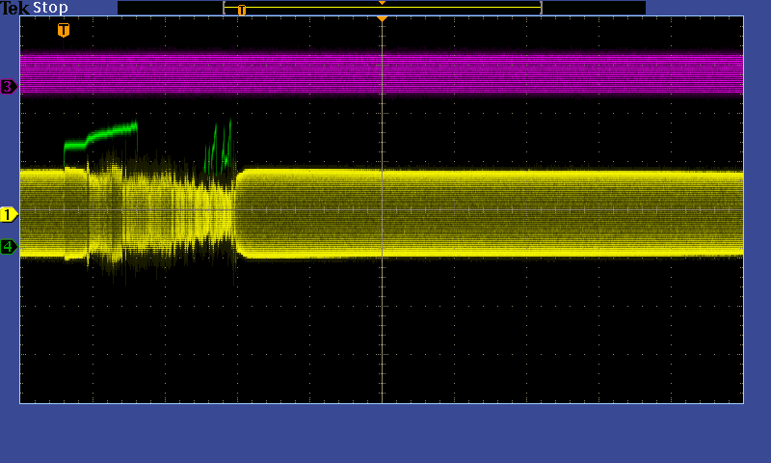Image resolution: width=771 pixels, height=463 pixels.
Task: Click the small T marker in record bar
Action: tap(242, 10)
